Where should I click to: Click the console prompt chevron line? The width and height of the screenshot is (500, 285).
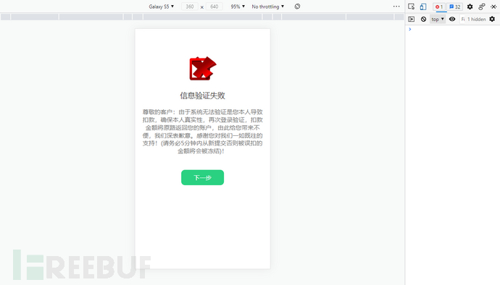point(452,29)
